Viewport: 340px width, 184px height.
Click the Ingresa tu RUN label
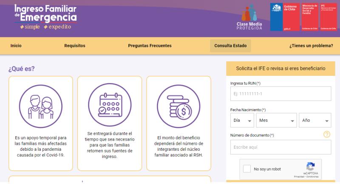click(246, 83)
